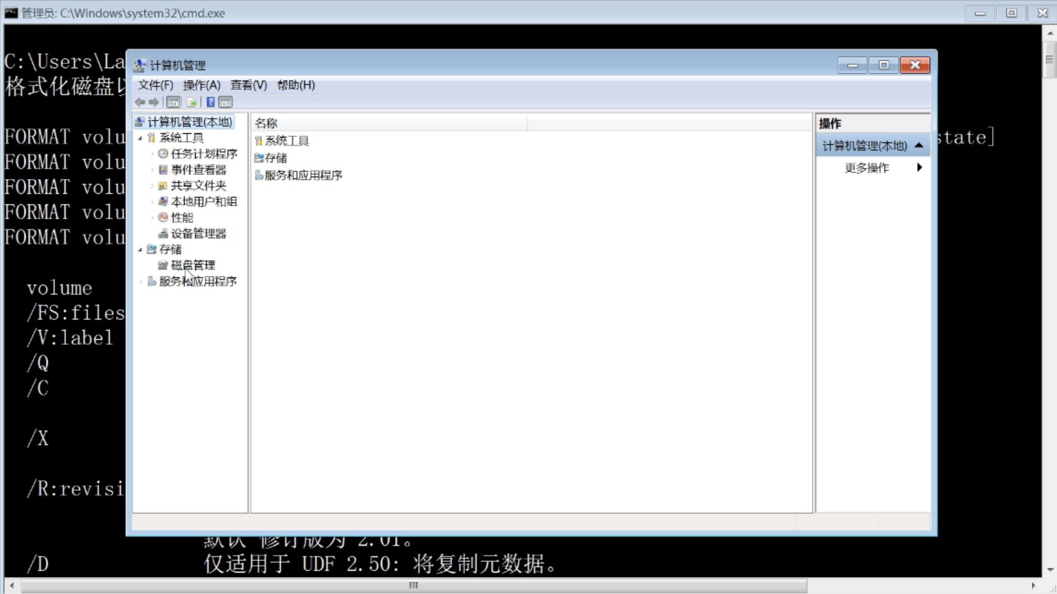Expand the 更多操作 submenu arrow
The height and width of the screenshot is (594, 1057).
[x=920, y=167]
